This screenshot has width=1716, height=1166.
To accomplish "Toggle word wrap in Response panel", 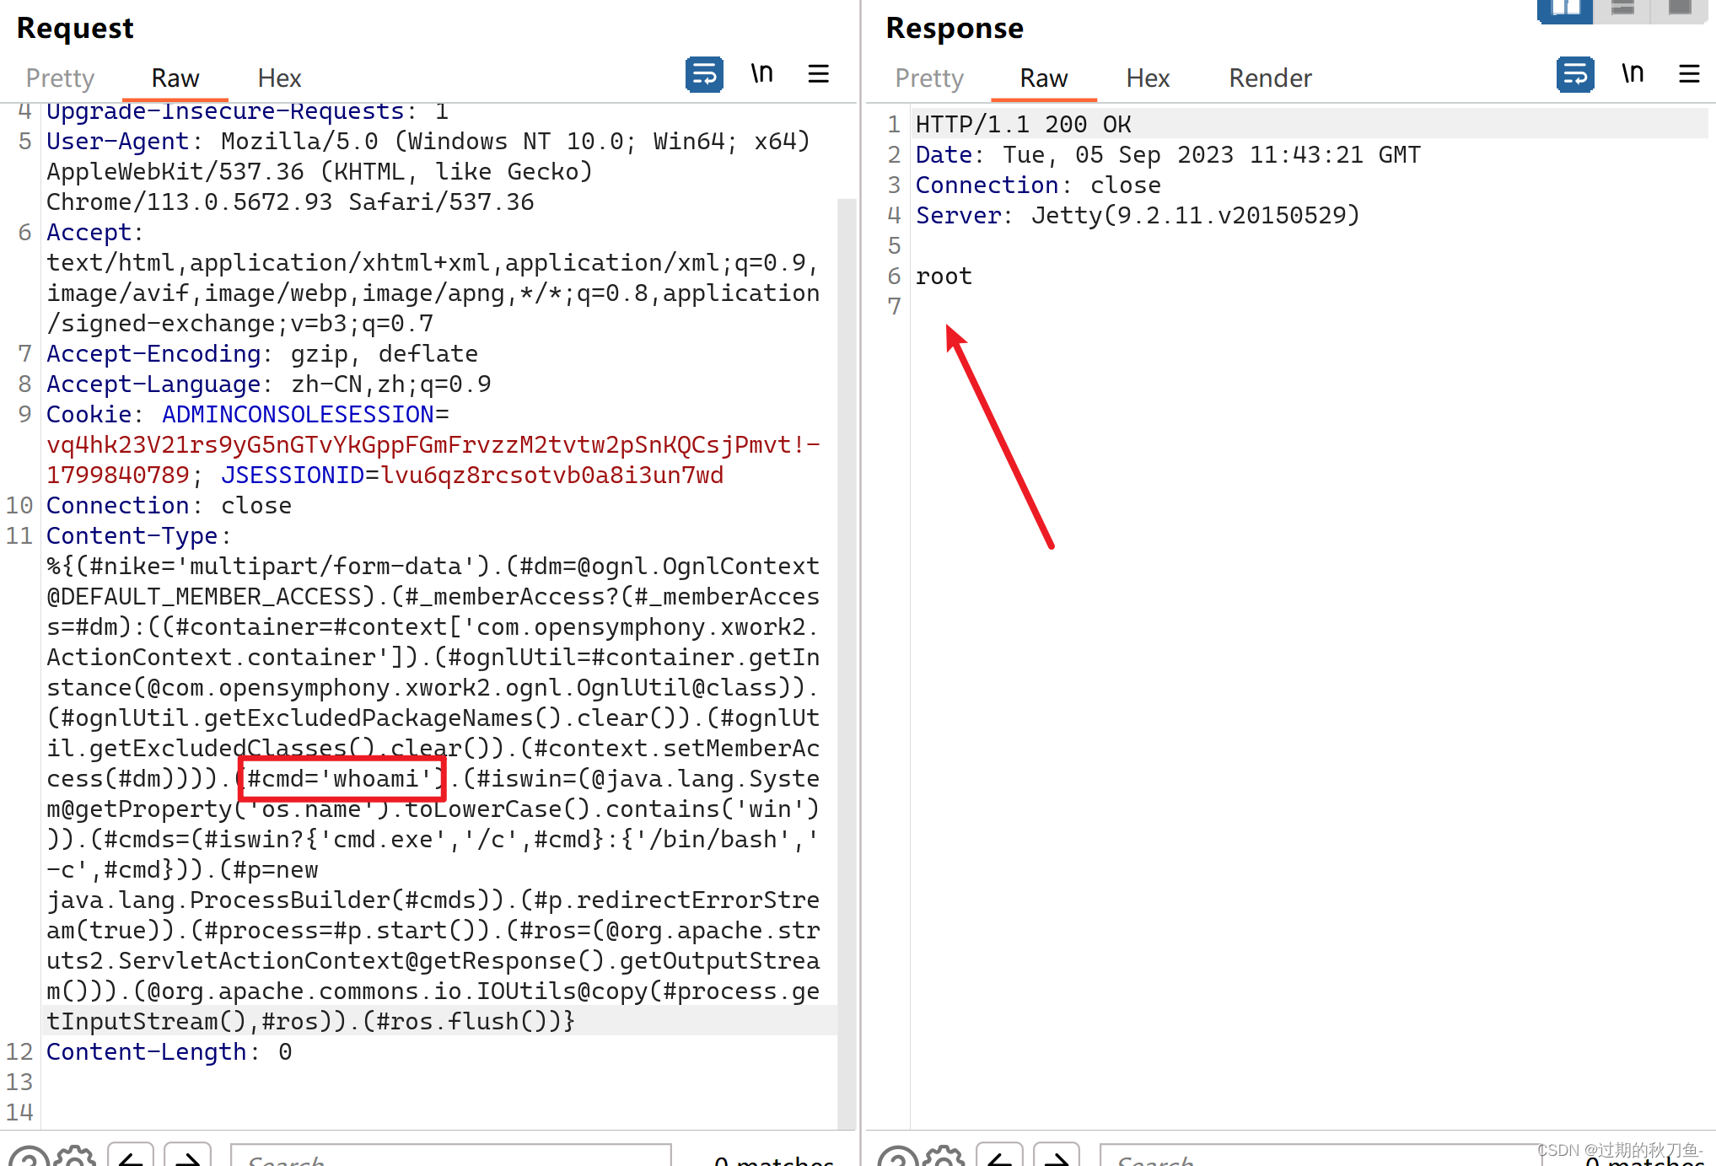I will point(1575,74).
